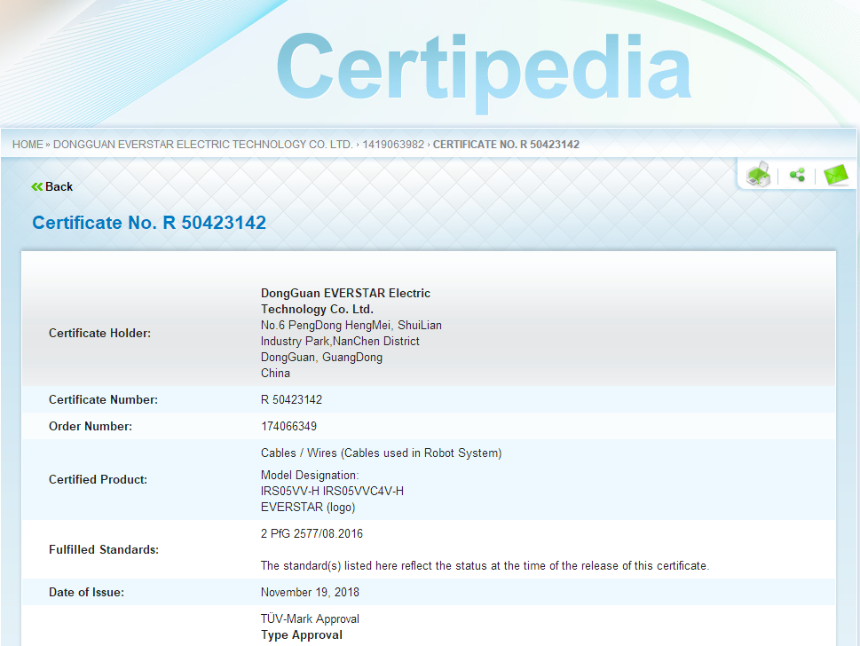Click the Certificate Number label

click(103, 400)
